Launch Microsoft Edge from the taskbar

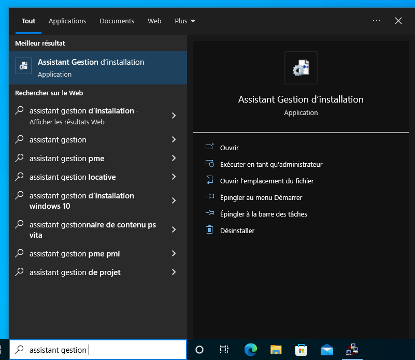point(250,350)
